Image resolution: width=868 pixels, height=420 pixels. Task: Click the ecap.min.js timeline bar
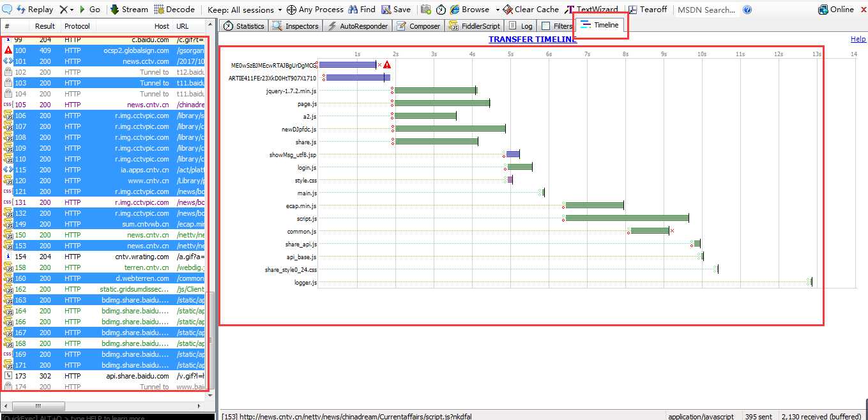click(x=595, y=206)
